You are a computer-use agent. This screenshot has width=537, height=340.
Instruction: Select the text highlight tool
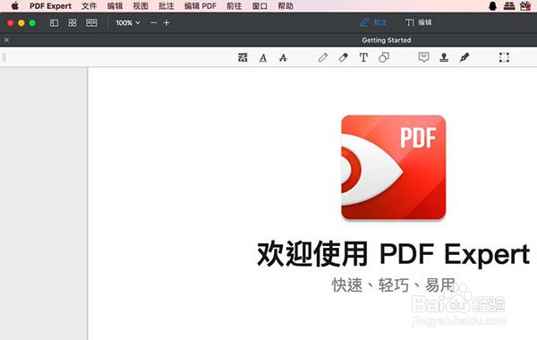[243, 57]
